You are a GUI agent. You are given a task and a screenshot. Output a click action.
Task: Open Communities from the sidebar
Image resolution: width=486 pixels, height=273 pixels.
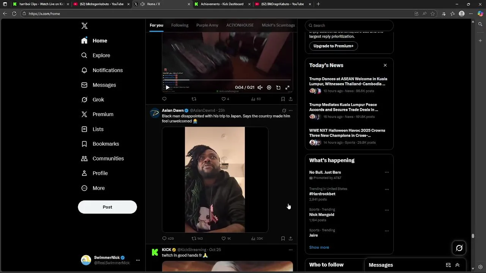click(103, 158)
